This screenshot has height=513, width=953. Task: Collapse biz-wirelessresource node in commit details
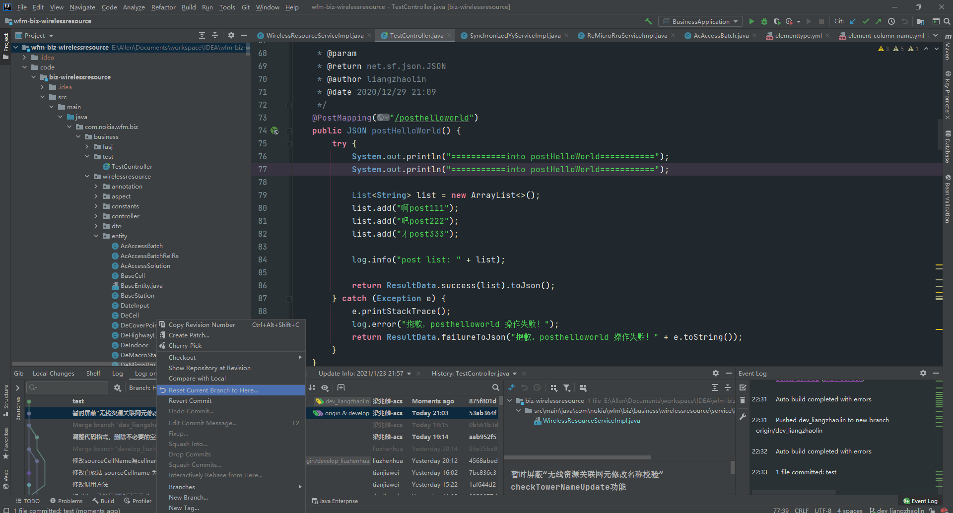510,400
